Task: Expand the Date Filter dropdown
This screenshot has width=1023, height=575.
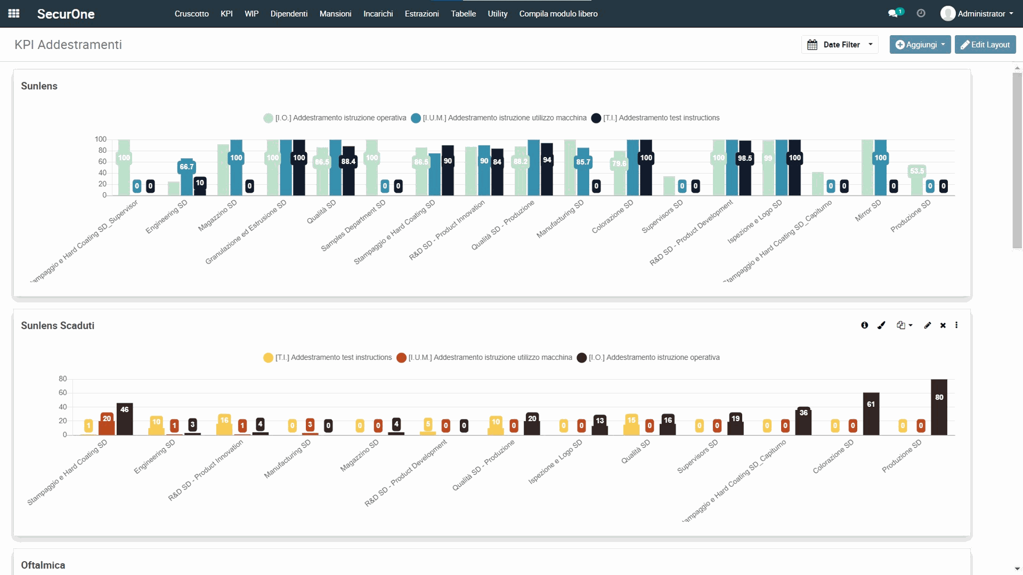Action: click(840, 45)
